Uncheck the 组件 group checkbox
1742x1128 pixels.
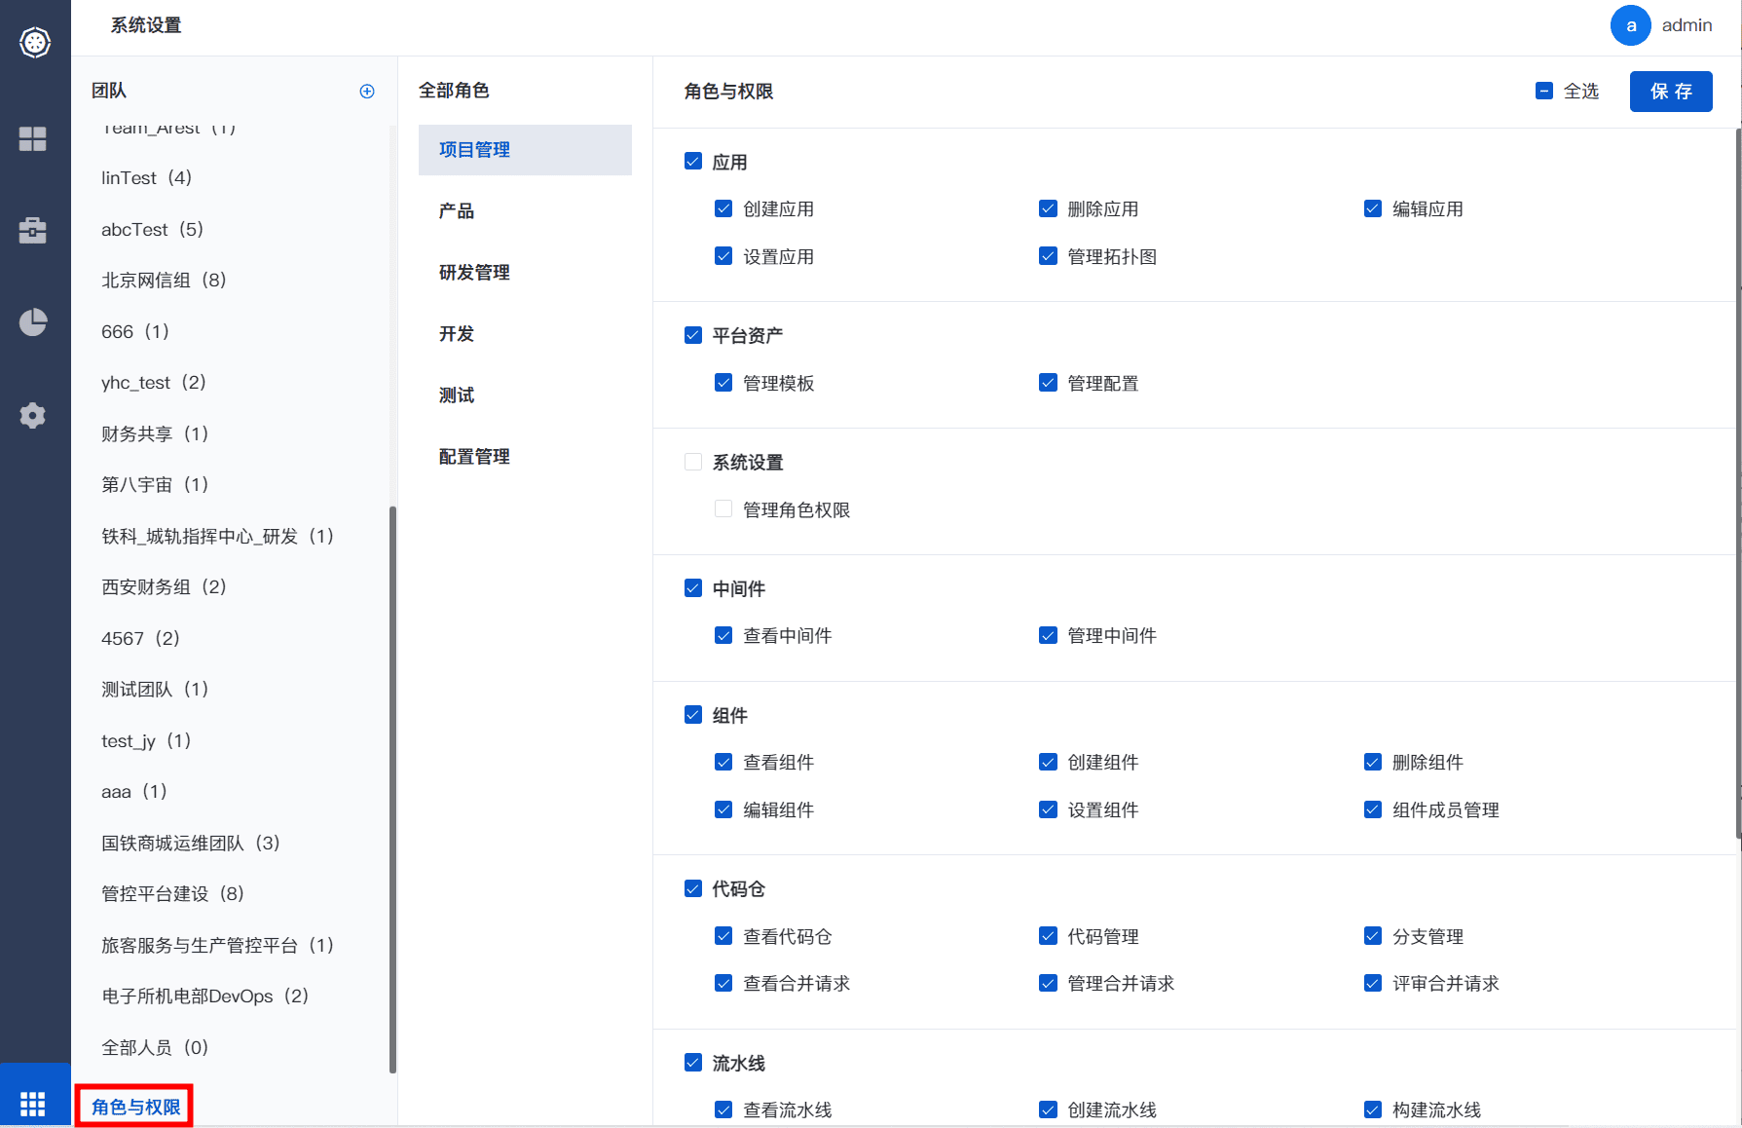pos(693,715)
